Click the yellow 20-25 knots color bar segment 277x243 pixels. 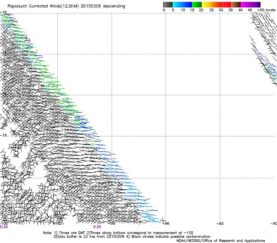click(207, 4)
